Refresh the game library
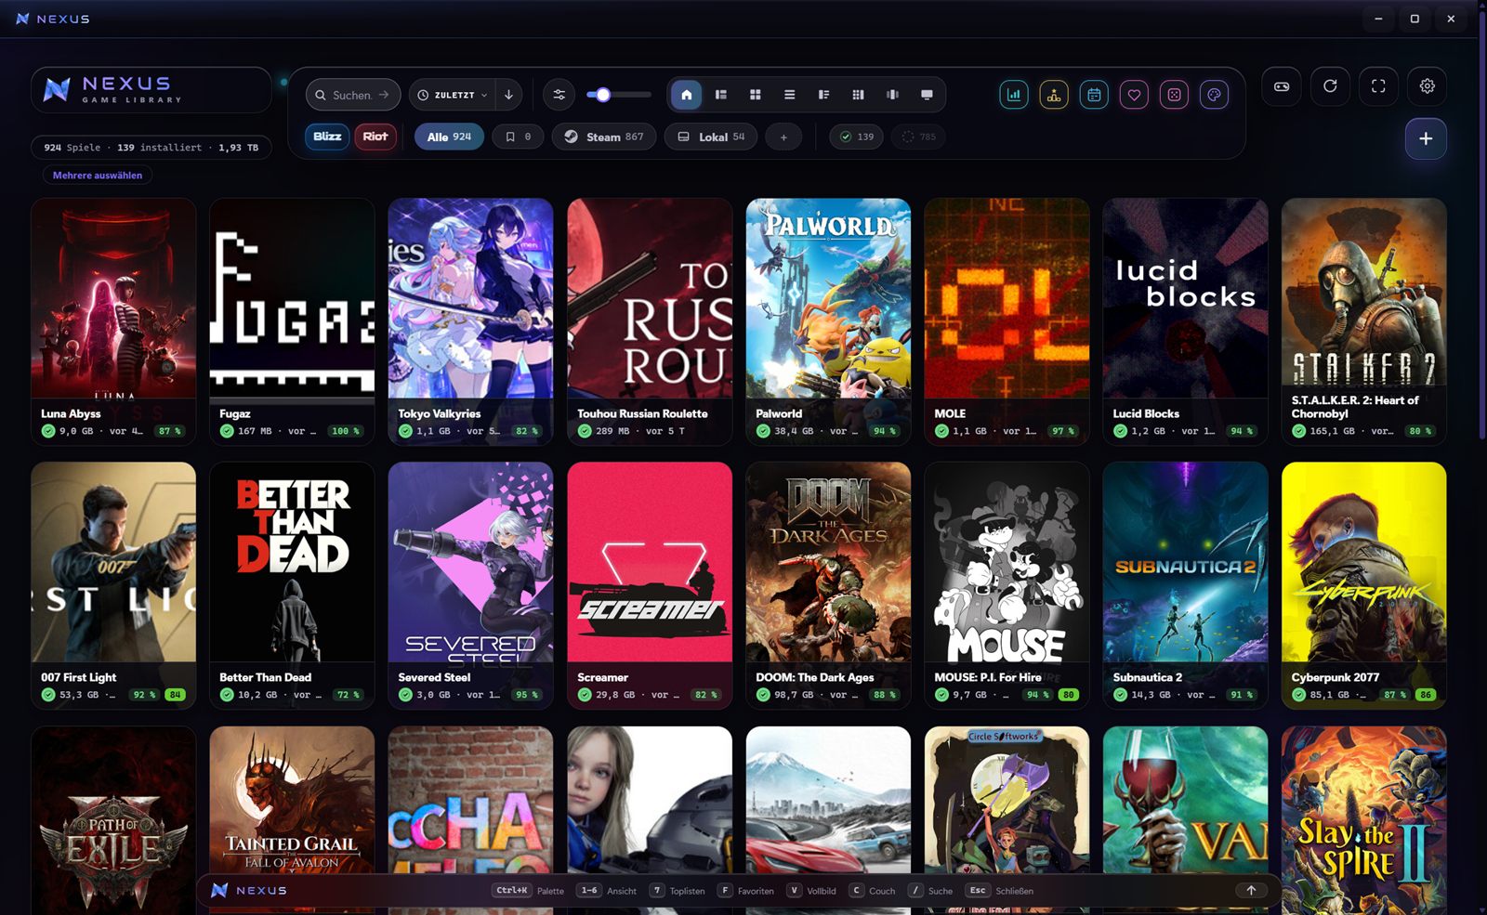The width and height of the screenshot is (1487, 915). 1330,86
